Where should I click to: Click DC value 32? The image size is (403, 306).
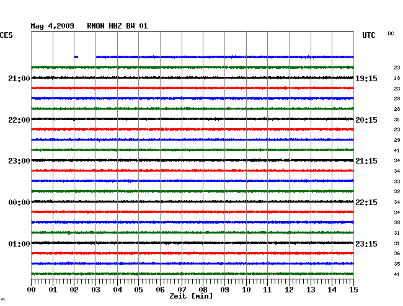tap(397, 191)
